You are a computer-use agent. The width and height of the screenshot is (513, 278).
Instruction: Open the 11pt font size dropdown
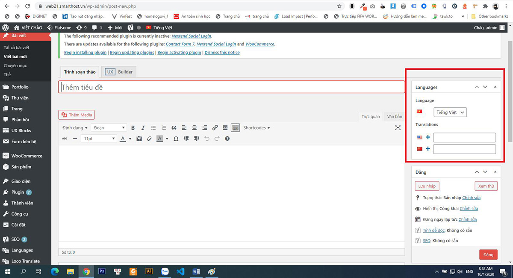pyautogui.click(x=99, y=139)
